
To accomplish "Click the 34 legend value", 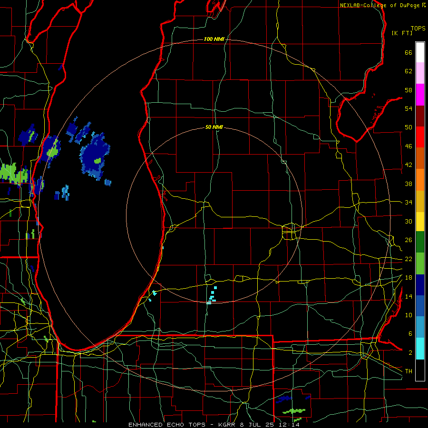I will point(409,202).
